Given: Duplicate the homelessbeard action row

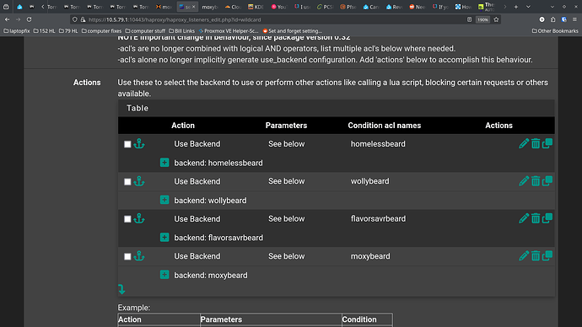Looking at the screenshot, I should (547, 143).
